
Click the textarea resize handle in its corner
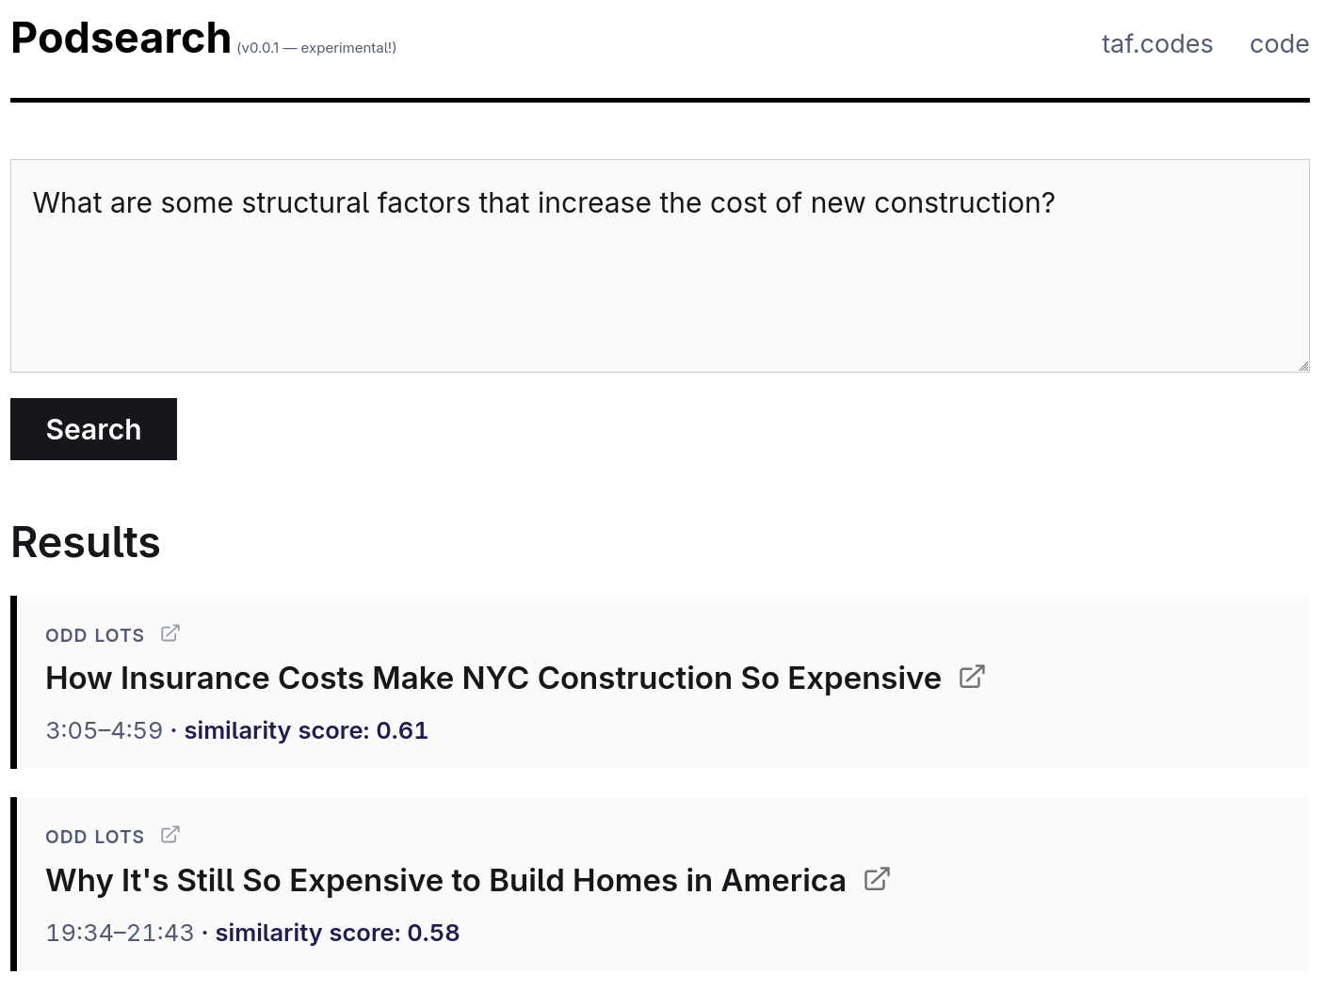click(1303, 364)
